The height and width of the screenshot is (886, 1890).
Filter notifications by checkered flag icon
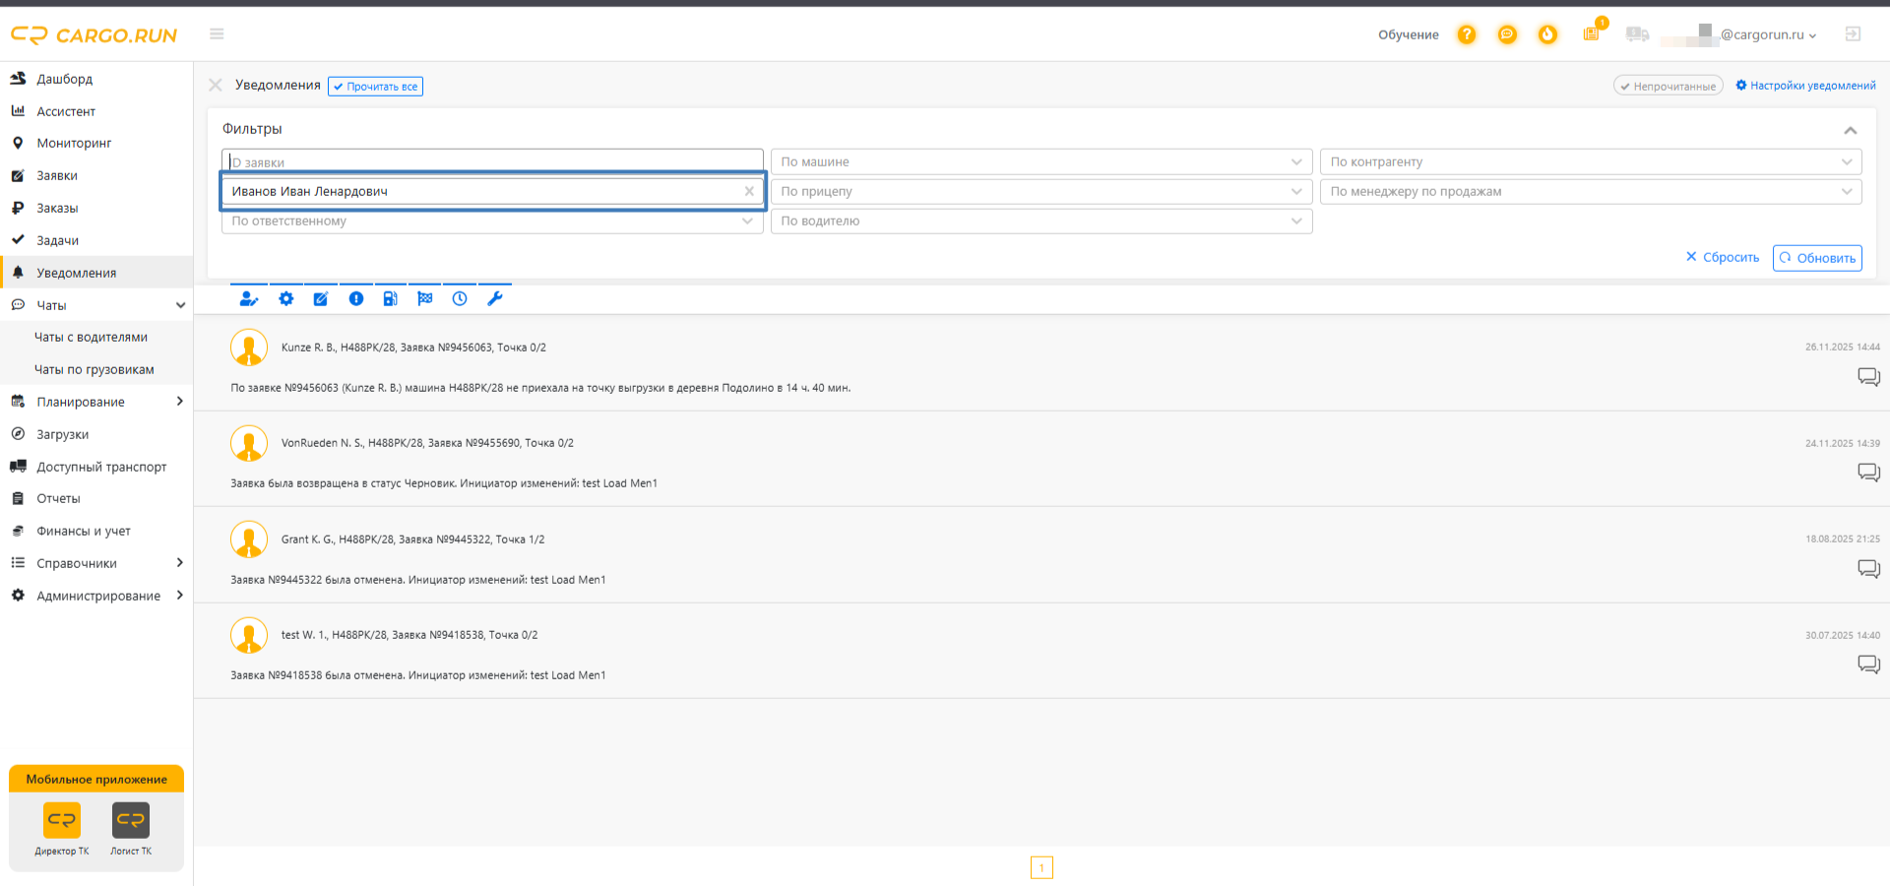click(425, 299)
